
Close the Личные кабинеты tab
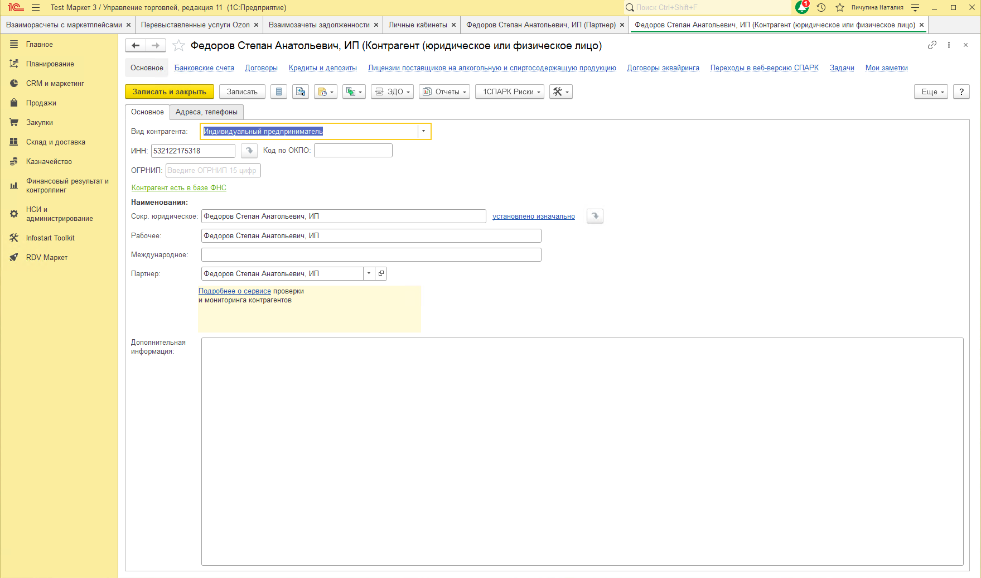(453, 25)
